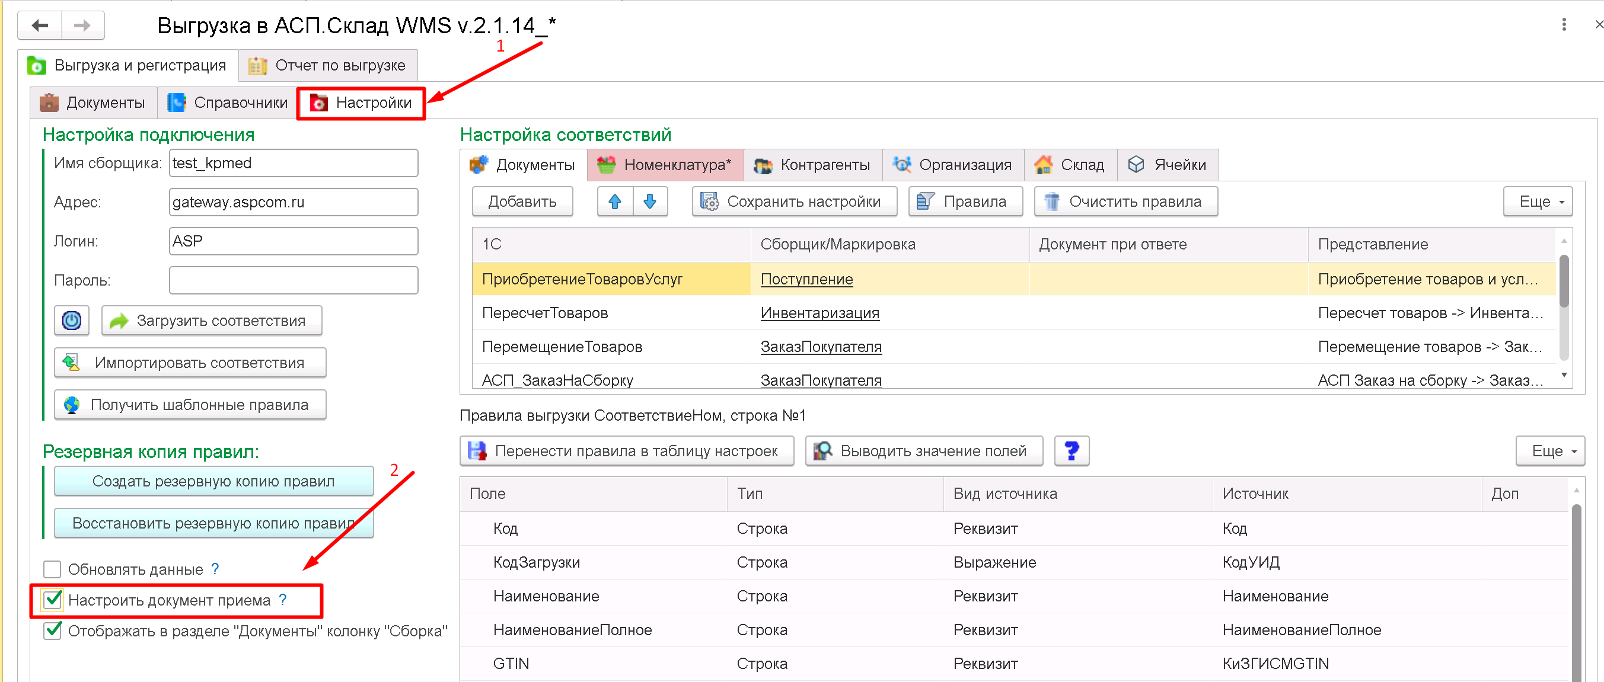
Task: Click the empty Пароль field
Action: pos(294,281)
